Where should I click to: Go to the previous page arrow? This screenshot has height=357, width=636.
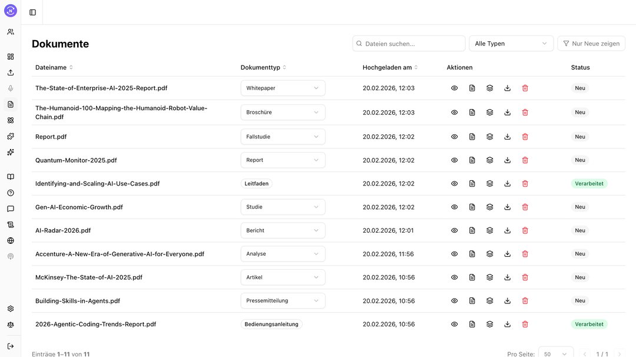(x=585, y=354)
